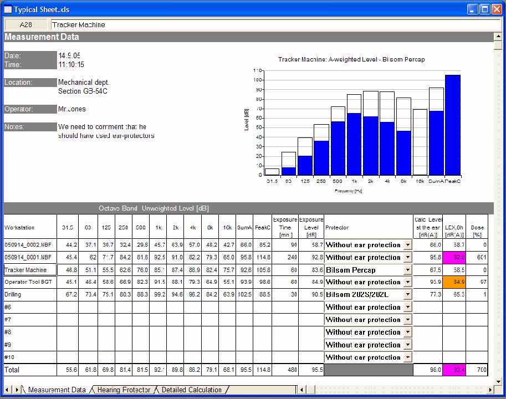Select the empty #6 workstation row label
506x399 pixels.
coord(30,307)
